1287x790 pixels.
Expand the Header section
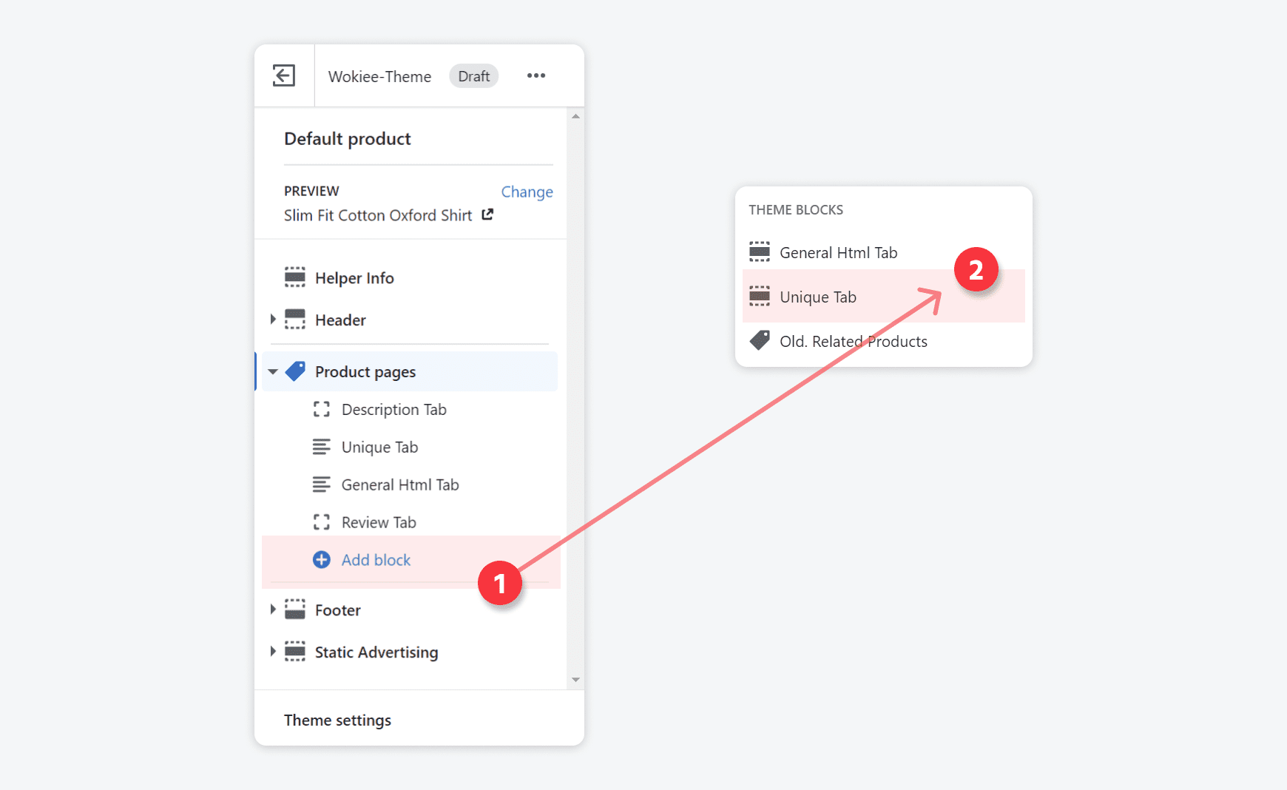coord(273,319)
